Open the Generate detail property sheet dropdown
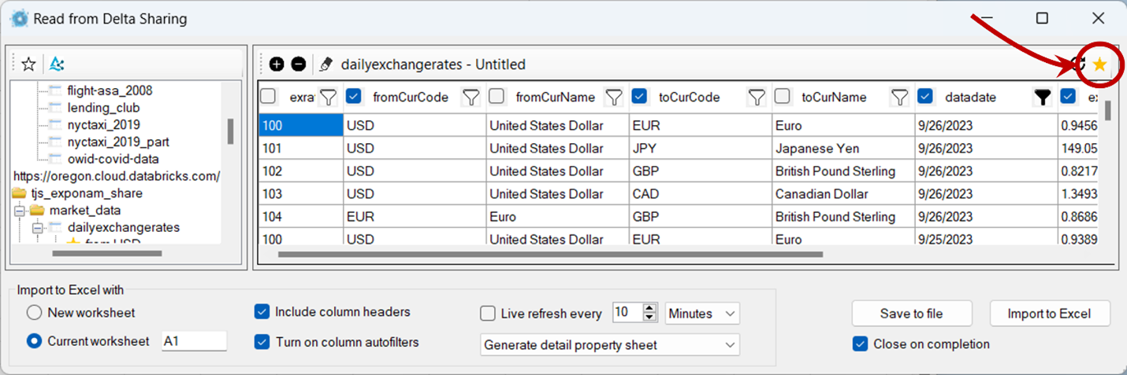Image resolution: width=1127 pixels, height=375 pixels. (x=609, y=344)
